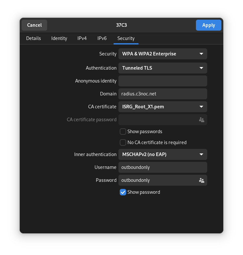This screenshot has width=243, height=255.
Task: Switch to the IPv4 tab
Action: 82,38
